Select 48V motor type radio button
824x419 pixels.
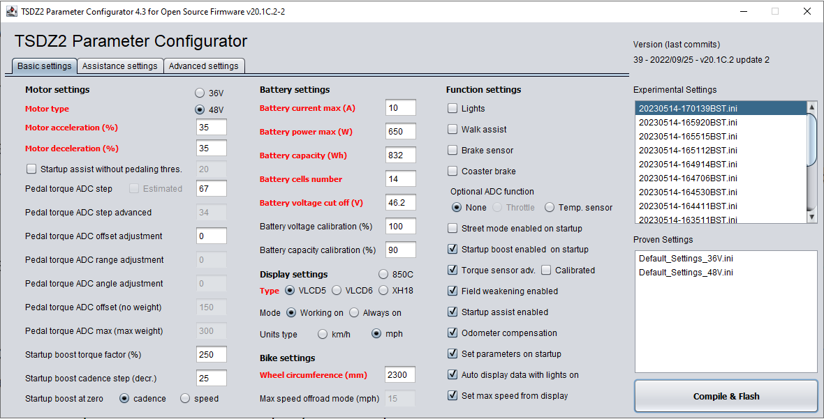(x=199, y=109)
